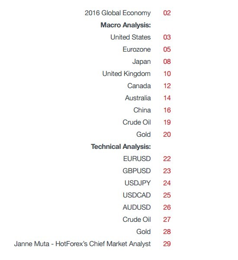
Task: Click page number 19 for Crude Oil
Action: point(167,122)
